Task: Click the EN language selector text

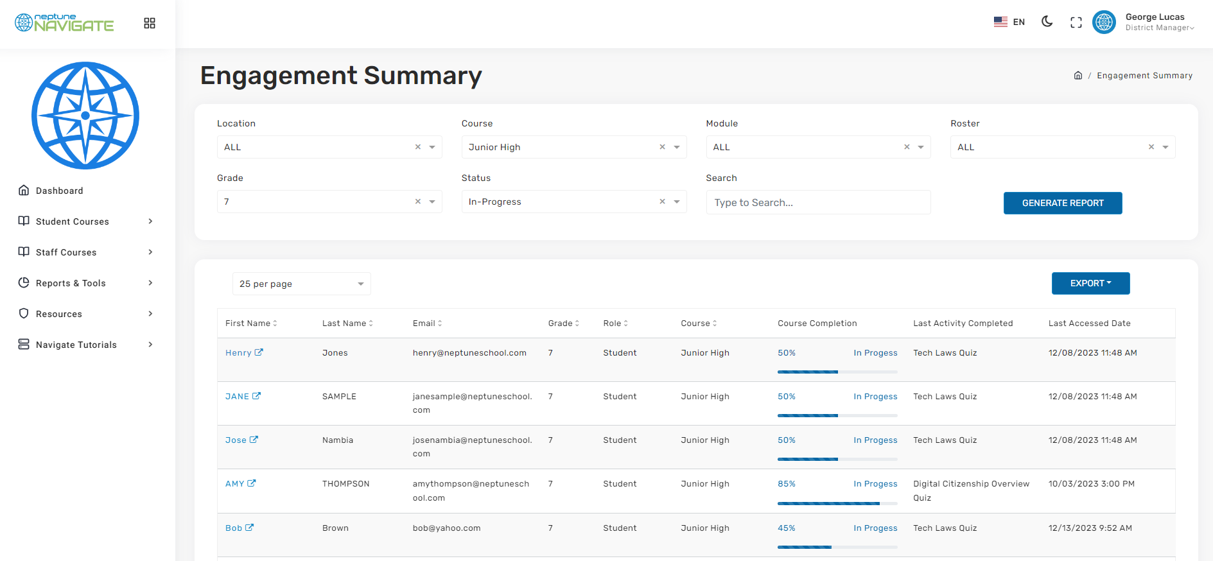Action: [x=1019, y=22]
